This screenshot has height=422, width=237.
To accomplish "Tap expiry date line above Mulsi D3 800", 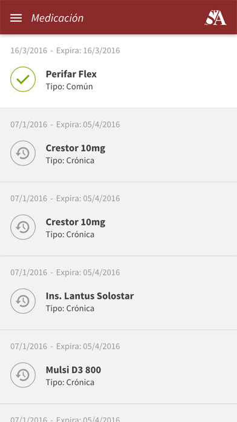I will [65, 346].
